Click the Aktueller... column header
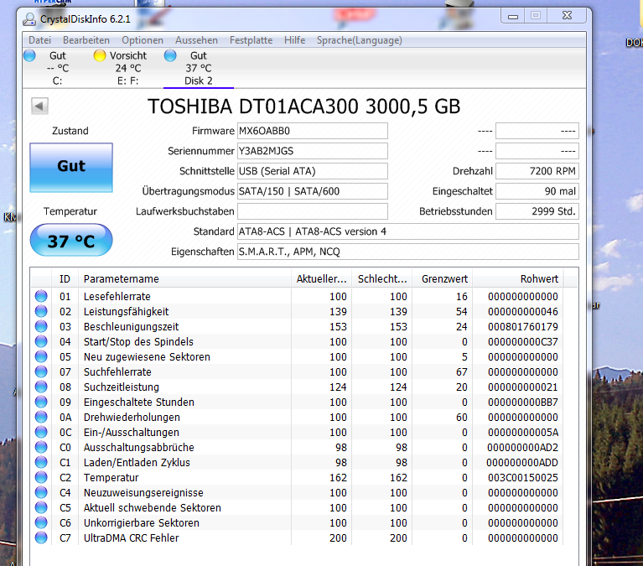 (322, 279)
